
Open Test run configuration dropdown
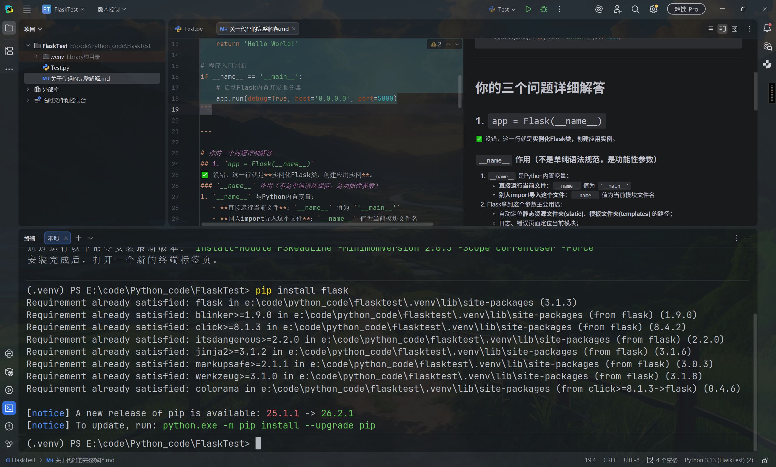point(502,9)
